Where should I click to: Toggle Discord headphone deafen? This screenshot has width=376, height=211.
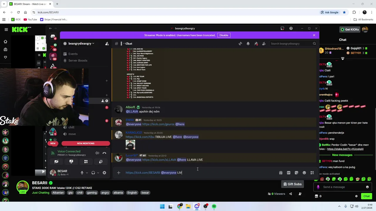(x=93, y=173)
